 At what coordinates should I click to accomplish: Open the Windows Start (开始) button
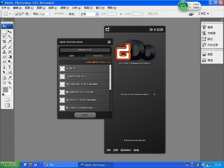(x=11, y=164)
